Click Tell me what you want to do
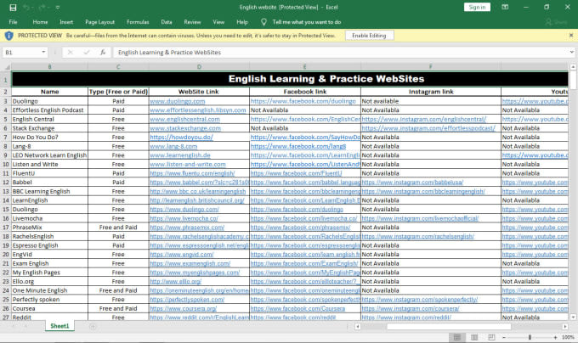The height and width of the screenshot is (343, 578). [x=307, y=22]
